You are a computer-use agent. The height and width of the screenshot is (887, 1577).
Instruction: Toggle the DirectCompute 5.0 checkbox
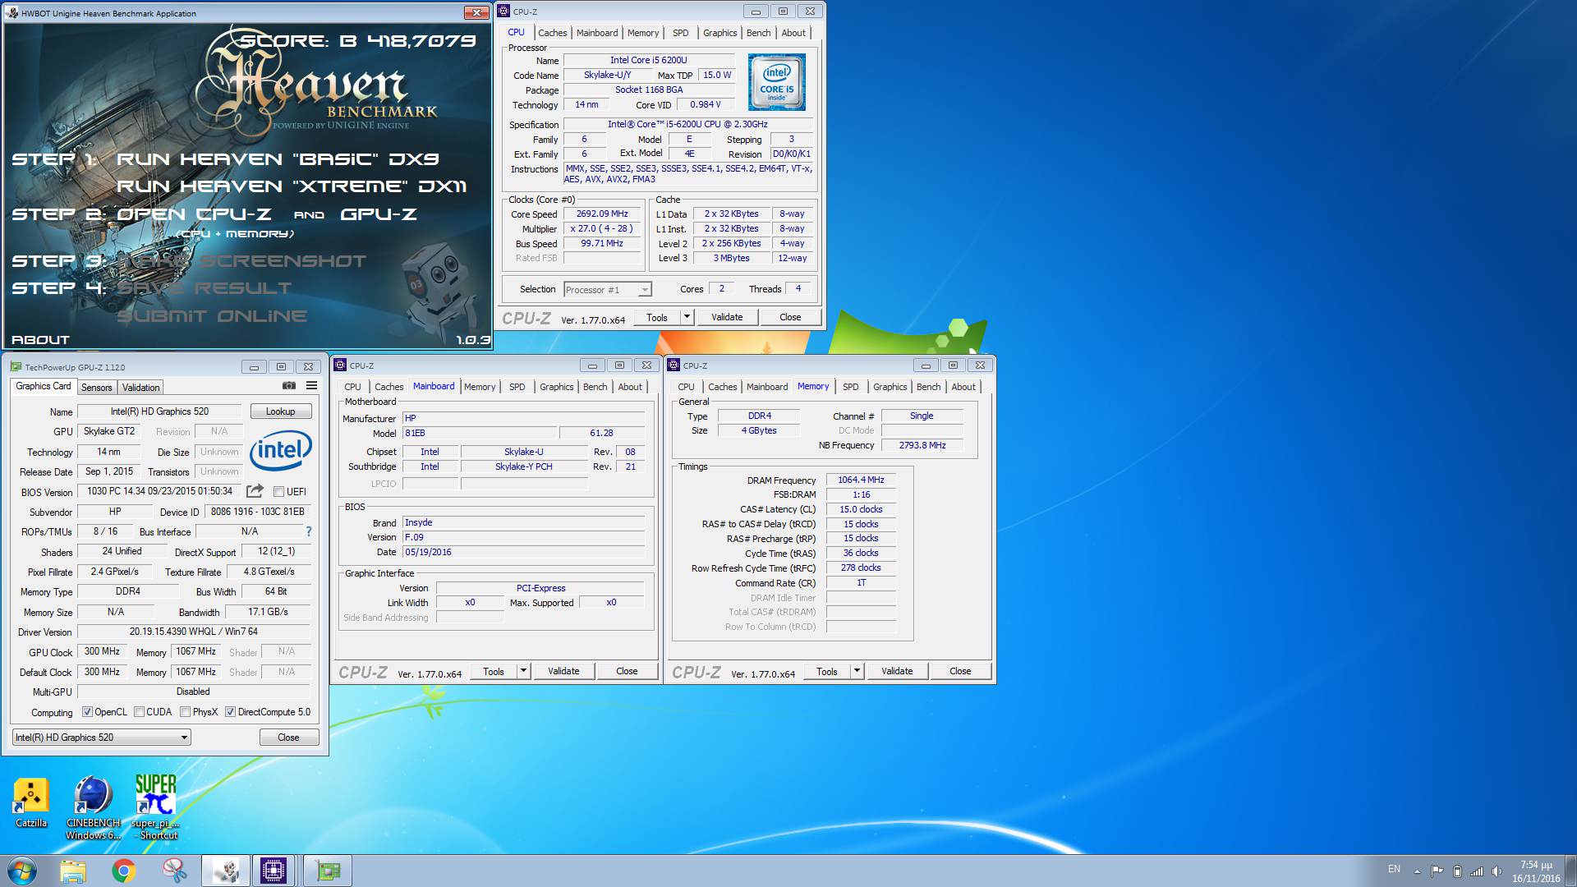pyautogui.click(x=230, y=712)
